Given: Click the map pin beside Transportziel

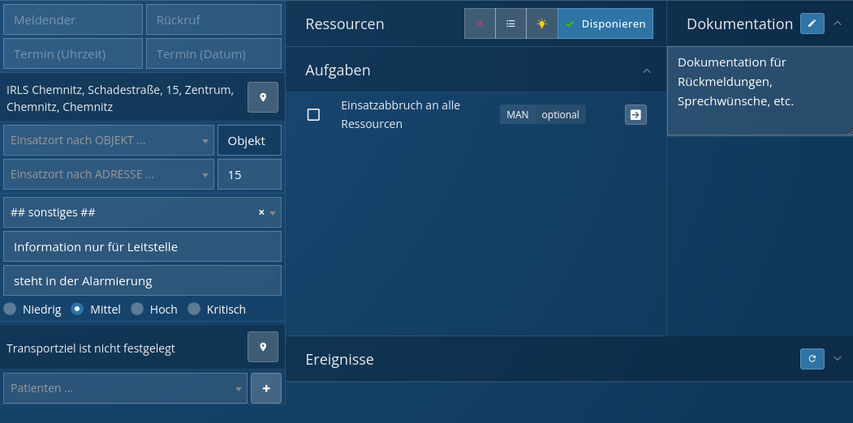Looking at the screenshot, I should pos(263,347).
